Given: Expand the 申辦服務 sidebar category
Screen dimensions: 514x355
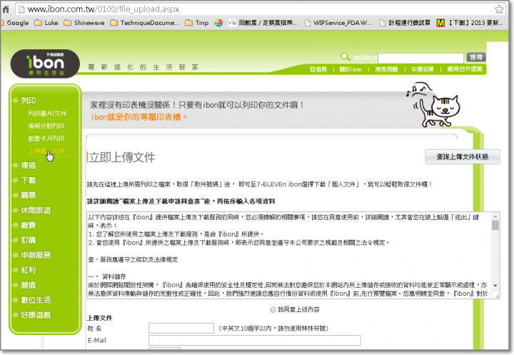Looking at the screenshot, I should 36,255.
